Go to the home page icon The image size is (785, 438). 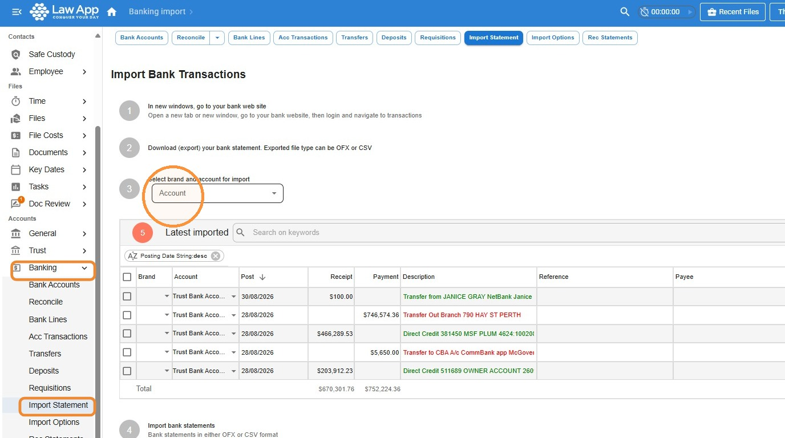[112, 12]
